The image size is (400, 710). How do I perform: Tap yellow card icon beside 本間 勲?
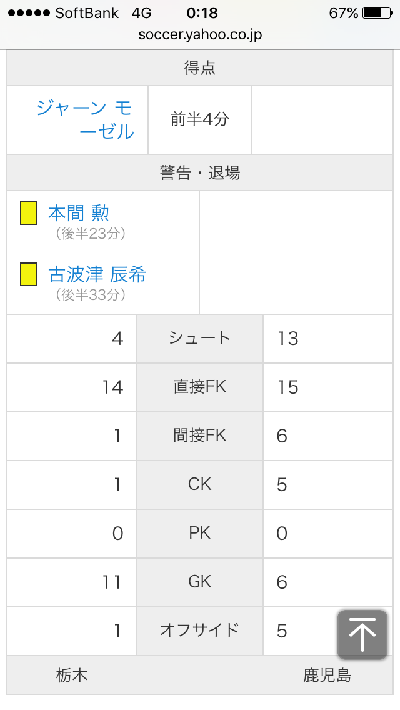coord(29,213)
